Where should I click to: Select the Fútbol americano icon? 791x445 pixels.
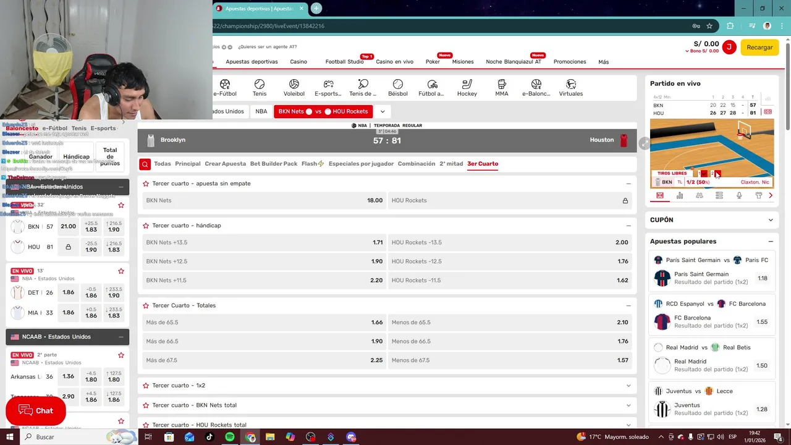[x=432, y=88]
